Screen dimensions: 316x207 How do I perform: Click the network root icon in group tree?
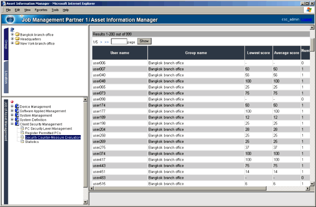pyautogui.click(x=12, y=30)
